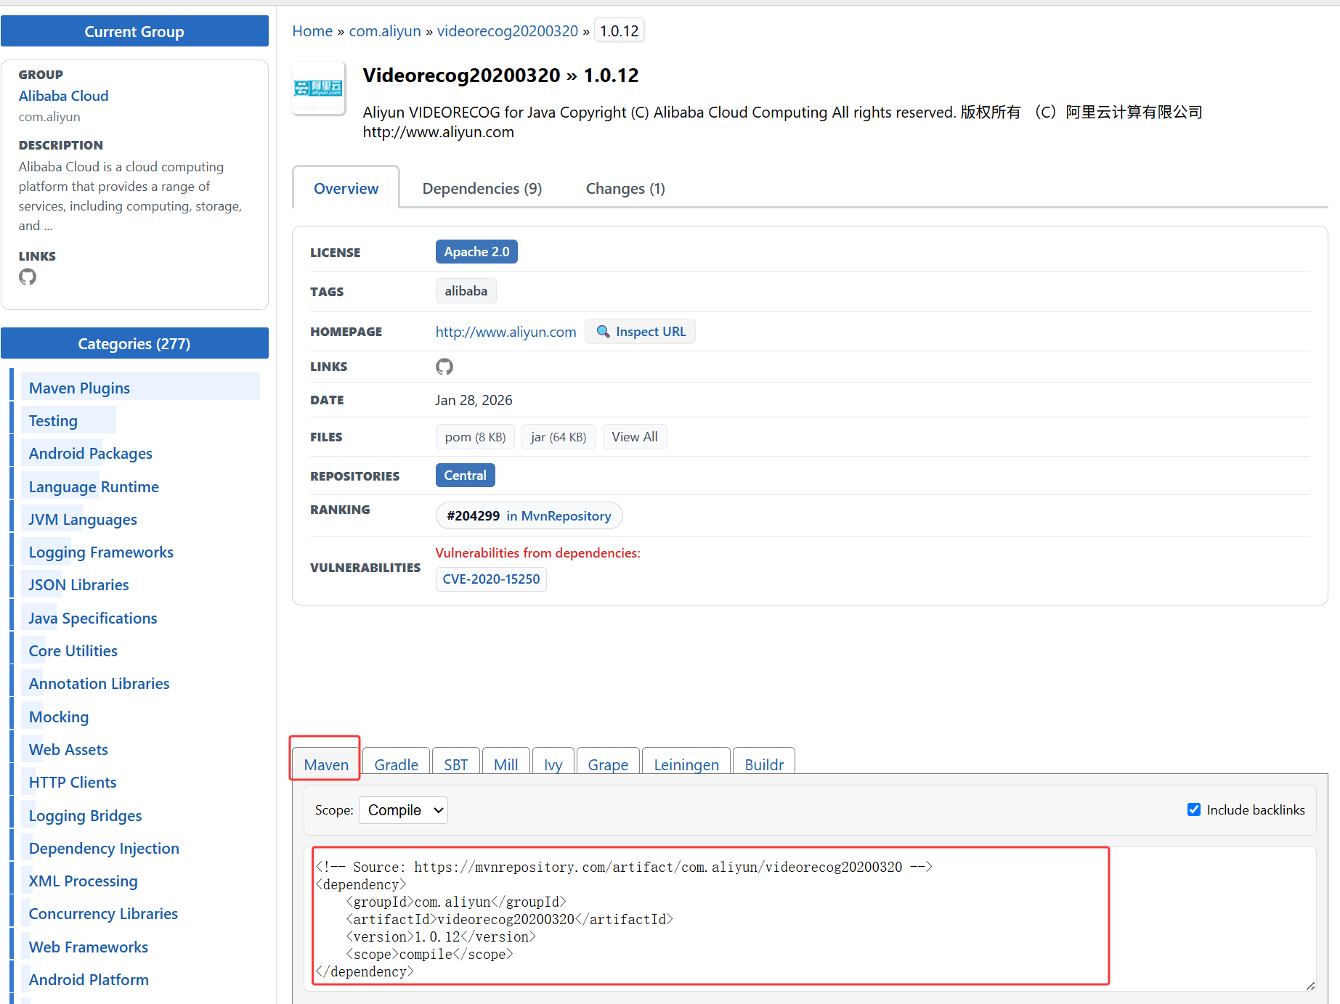Screen dimensions: 1340x1004
Task: Open Concurrency Libraries category
Action: point(103,914)
